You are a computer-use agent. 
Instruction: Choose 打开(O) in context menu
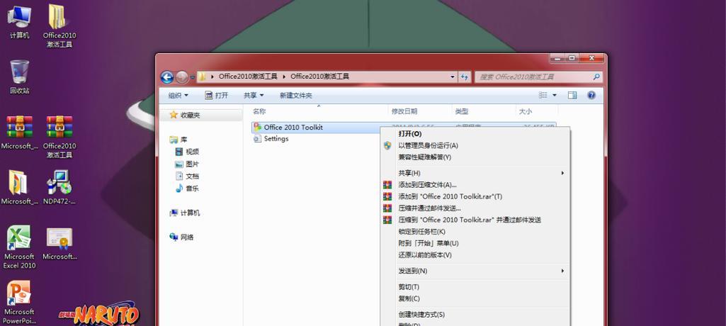point(475,134)
